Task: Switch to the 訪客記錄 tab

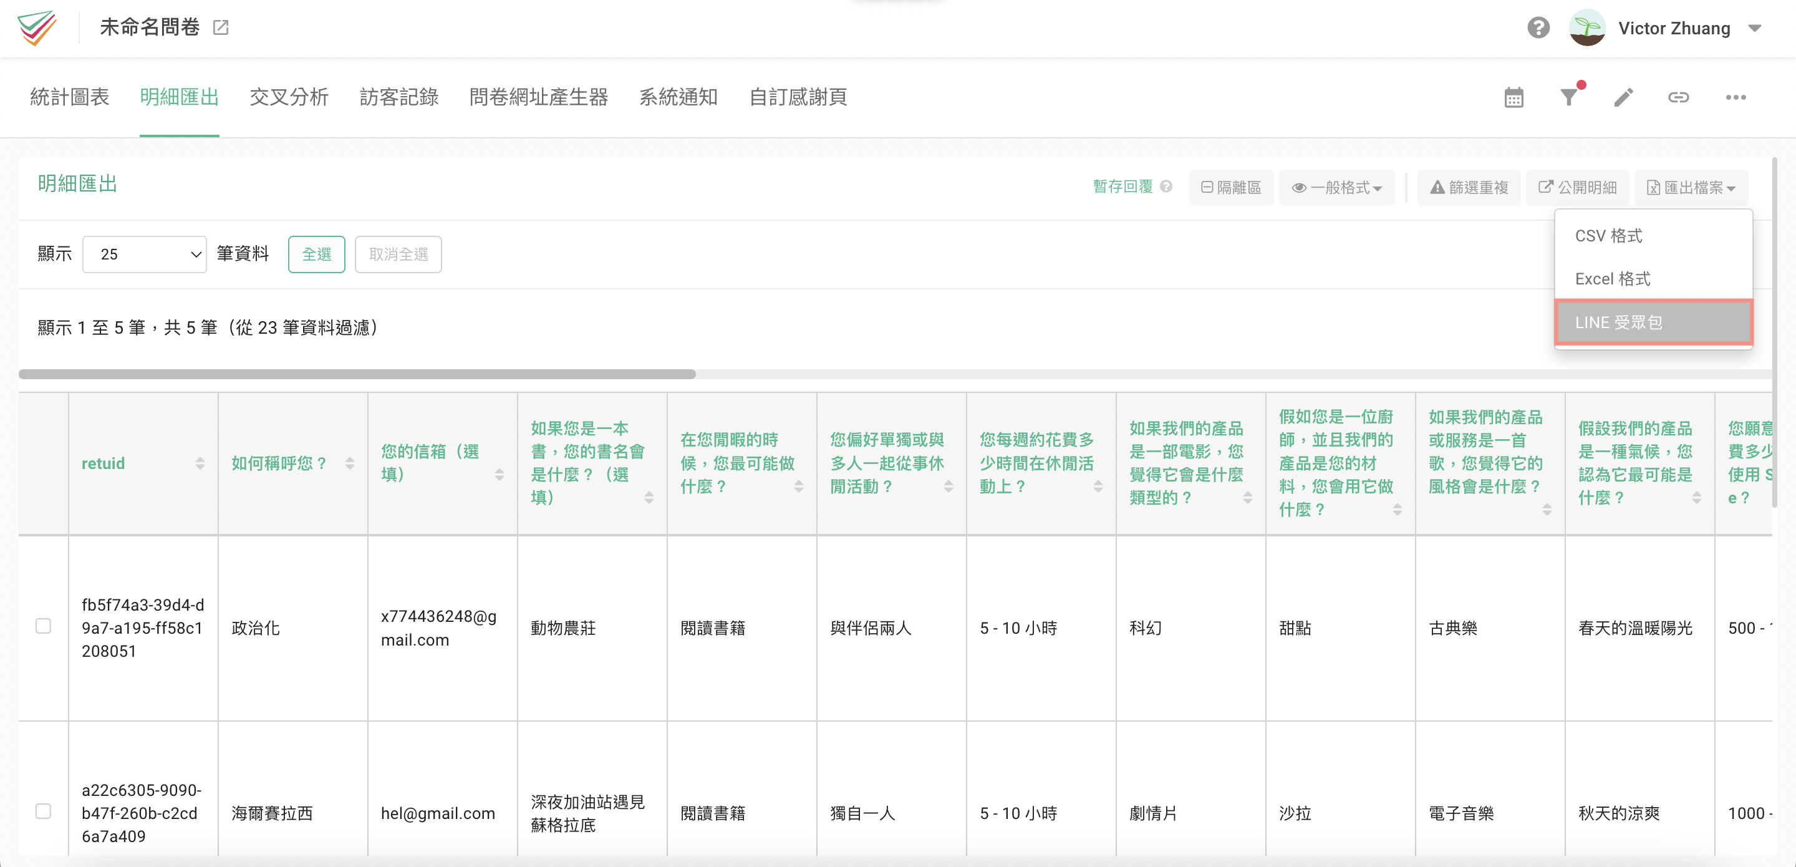Action: 399,97
